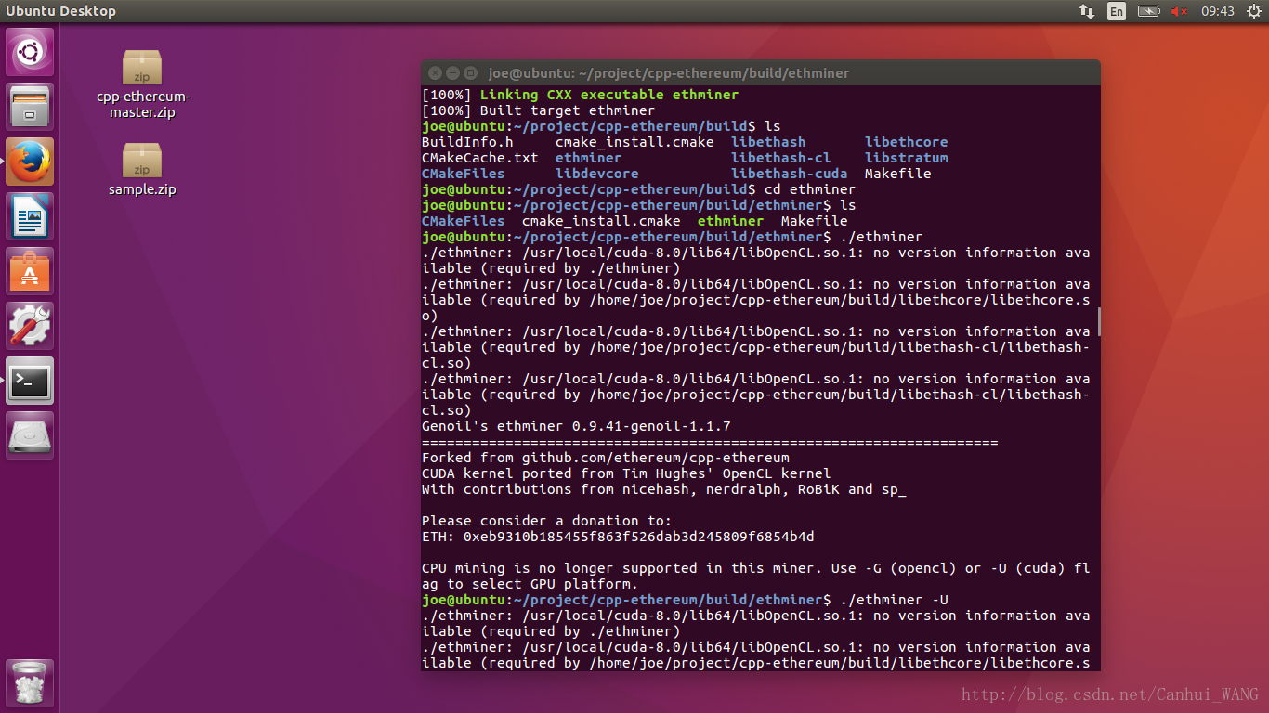Image resolution: width=1269 pixels, height=713 pixels.
Task: Click the ETH donation address 0xeb9310b1...
Action: [x=638, y=537]
